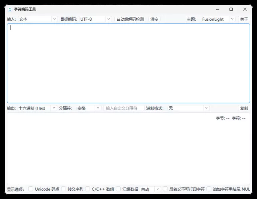Enable the Unicode 码点 checkbox
This screenshot has width=257, height=199.
tap(31, 189)
